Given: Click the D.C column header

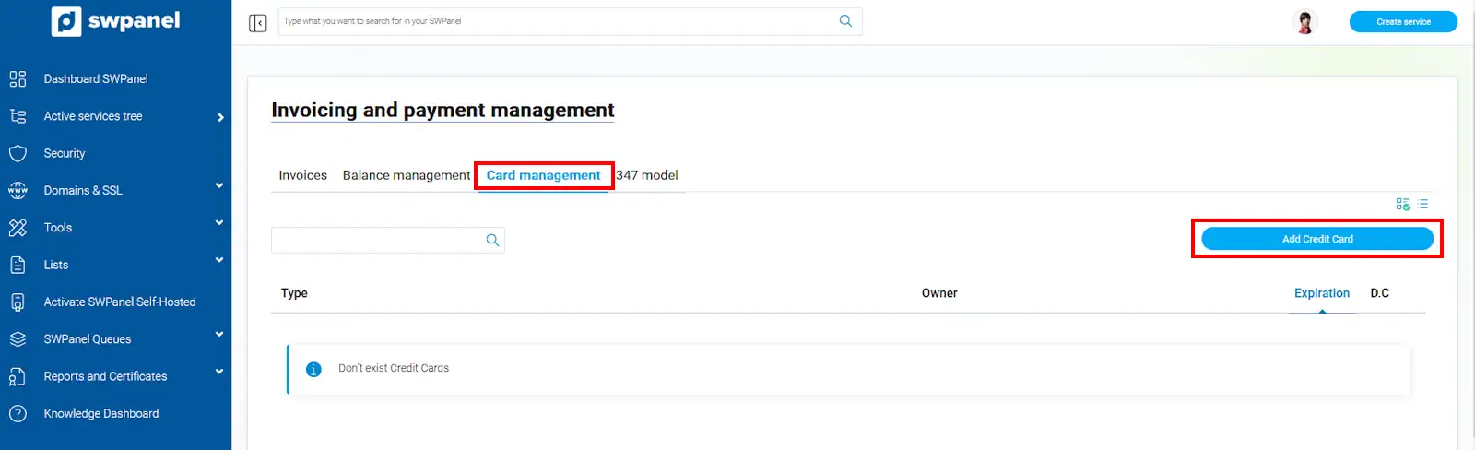Looking at the screenshot, I should pyautogui.click(x=1380, y=293).
